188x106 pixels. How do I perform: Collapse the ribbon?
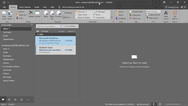[186, 22]
